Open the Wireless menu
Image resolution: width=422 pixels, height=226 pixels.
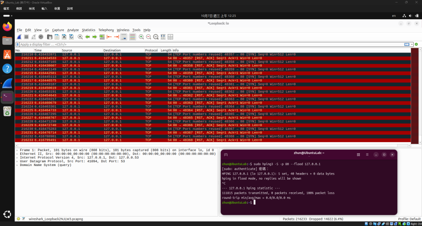point(123,30)
